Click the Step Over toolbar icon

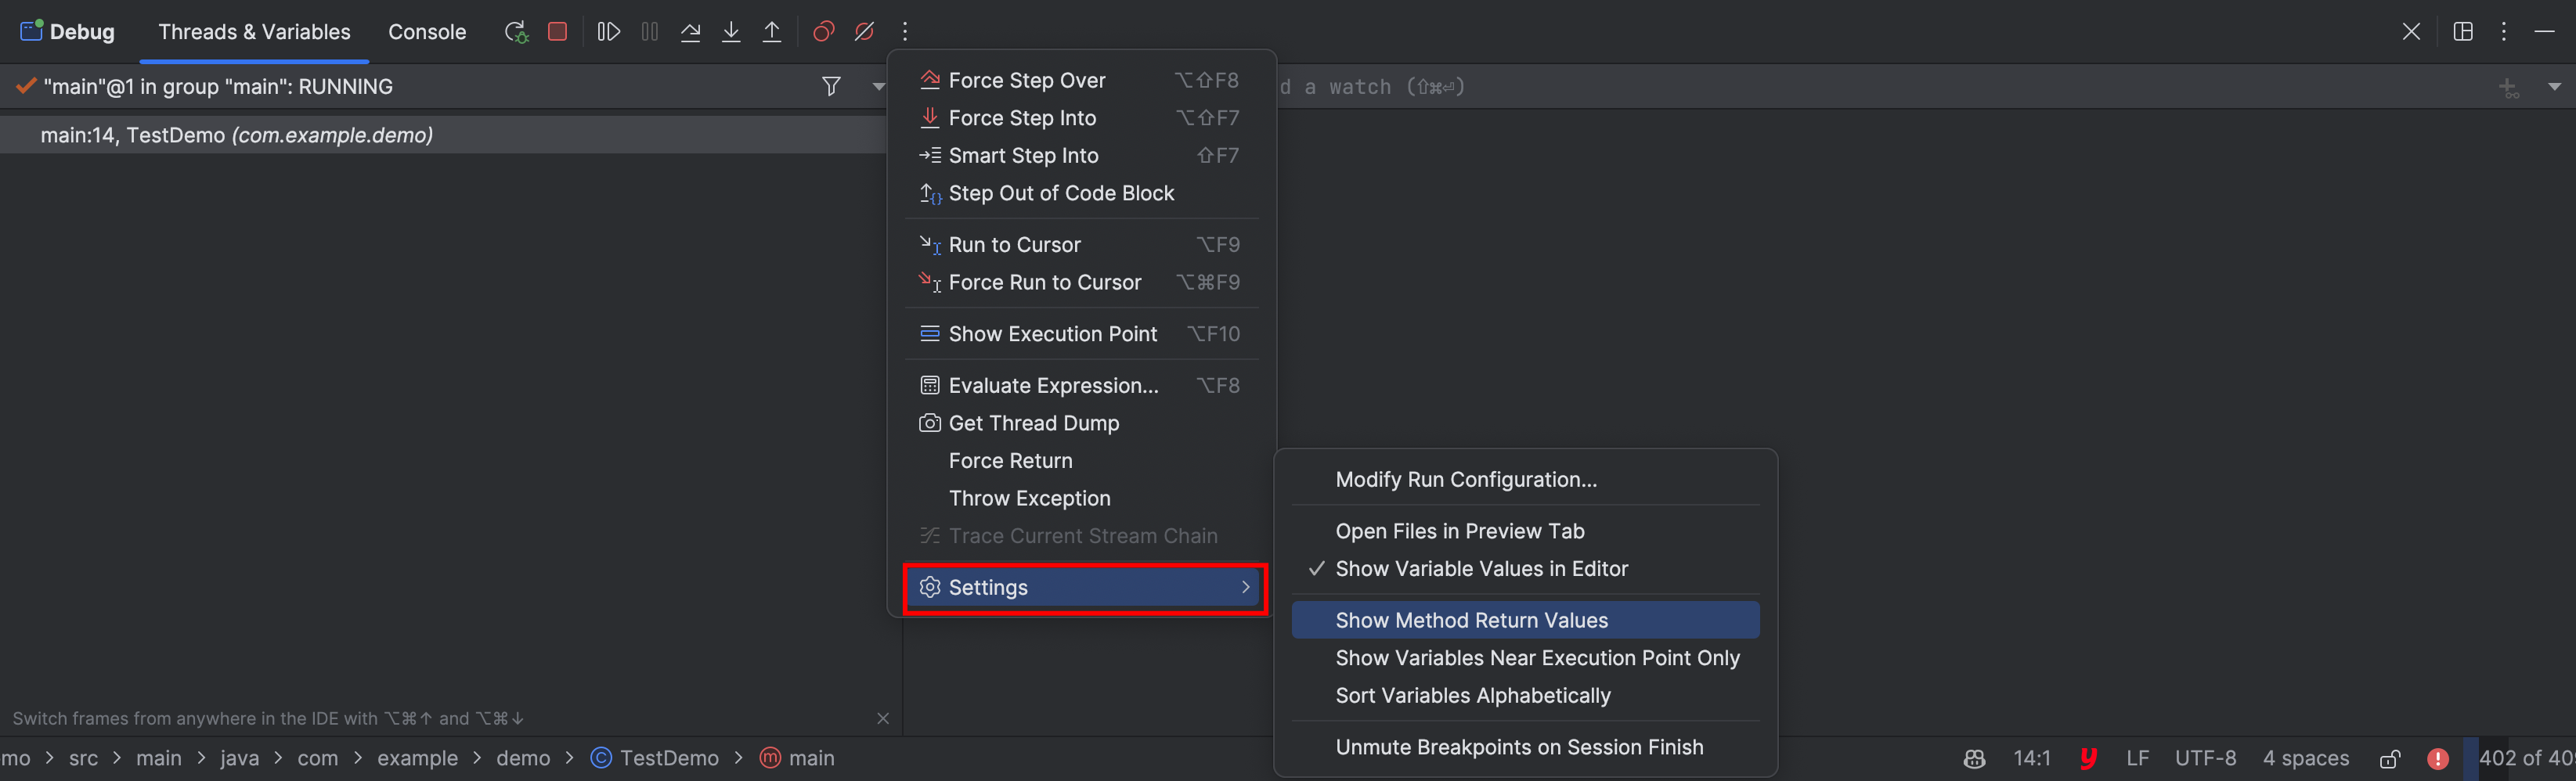pos(690,32)
